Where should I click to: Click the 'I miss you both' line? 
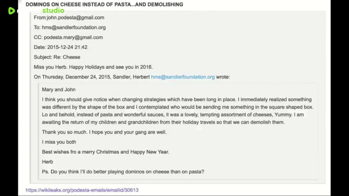click(x=59, y=142)
